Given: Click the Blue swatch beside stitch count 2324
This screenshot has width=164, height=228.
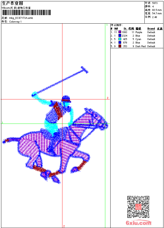Looking at the screenshot, I should click(x=120, y=36).
